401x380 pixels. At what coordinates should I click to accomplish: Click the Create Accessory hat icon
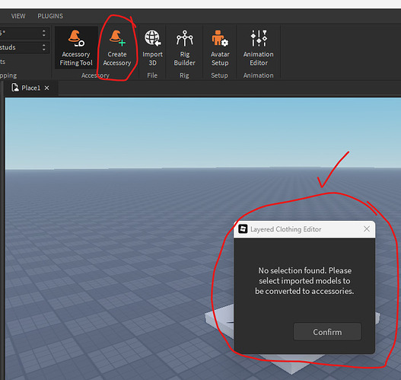click(117, 38)
